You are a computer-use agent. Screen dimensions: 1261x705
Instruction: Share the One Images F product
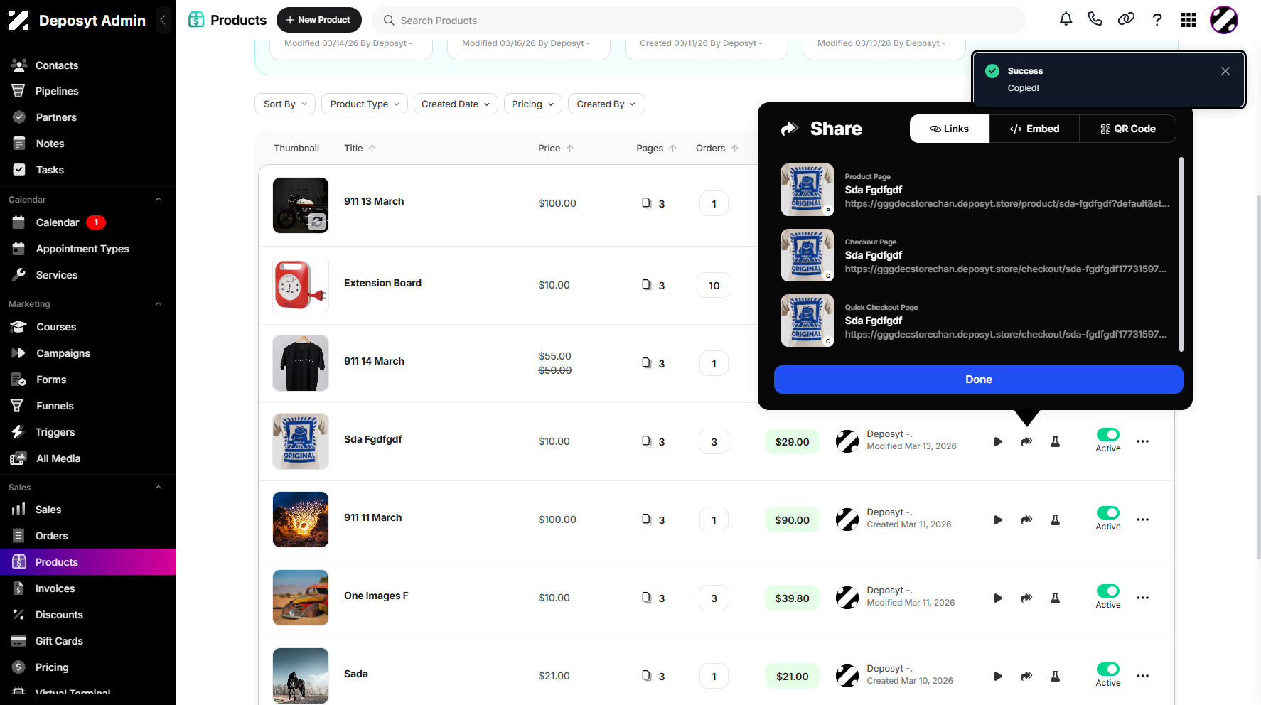[x=1026, y=598]
